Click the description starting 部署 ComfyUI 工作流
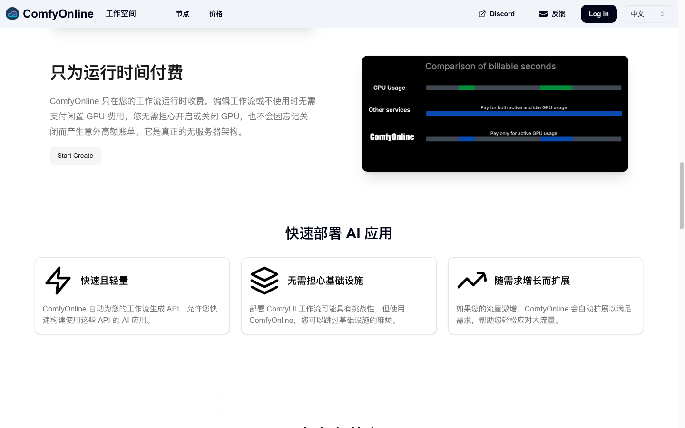This screenshot has width=685, height=428. 327,314
